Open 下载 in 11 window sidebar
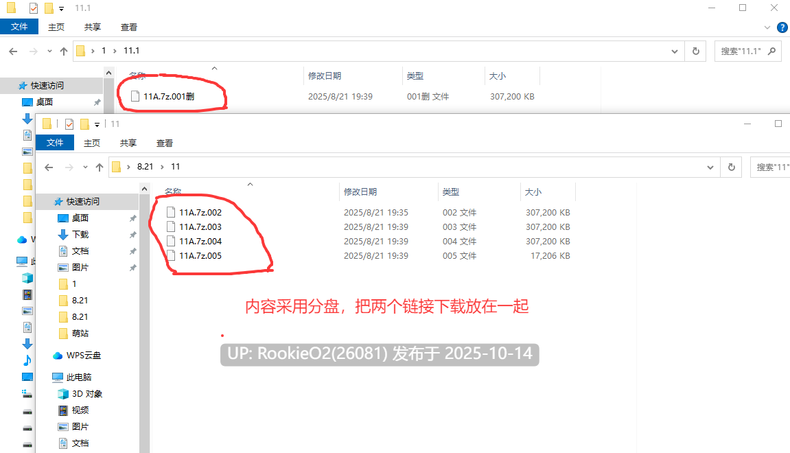 coord(80,235)
